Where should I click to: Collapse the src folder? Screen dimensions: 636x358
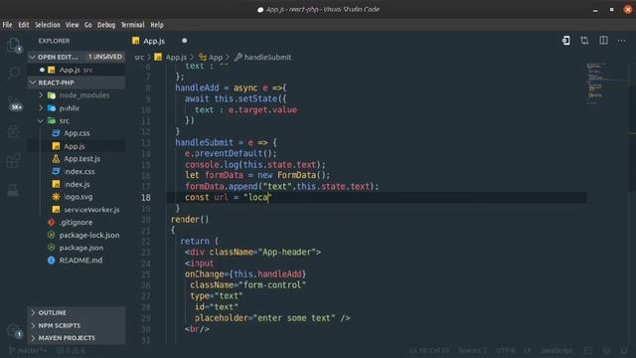(77, 120)
